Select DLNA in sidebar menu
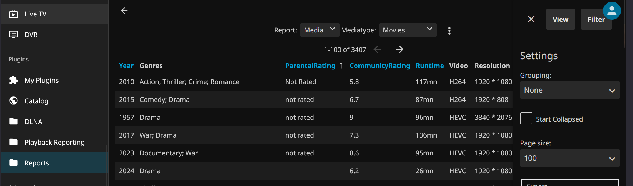The height and width of the screenshot is (186, 633). point(33,122)
